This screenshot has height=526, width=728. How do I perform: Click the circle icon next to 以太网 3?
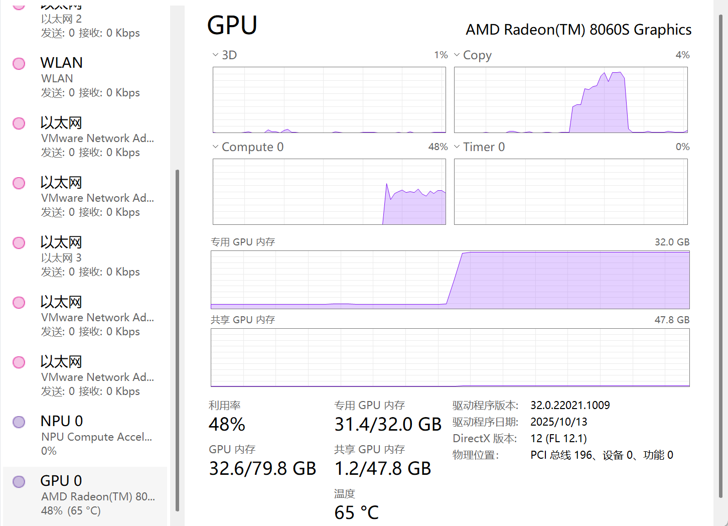point(19,243)
